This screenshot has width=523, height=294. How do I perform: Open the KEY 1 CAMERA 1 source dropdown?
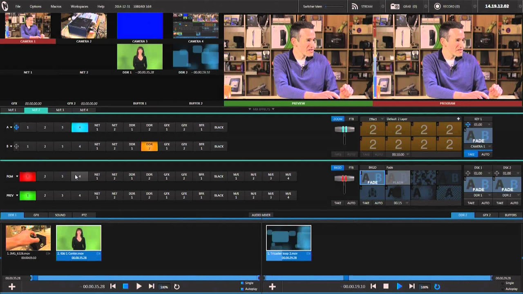[478, 146]
